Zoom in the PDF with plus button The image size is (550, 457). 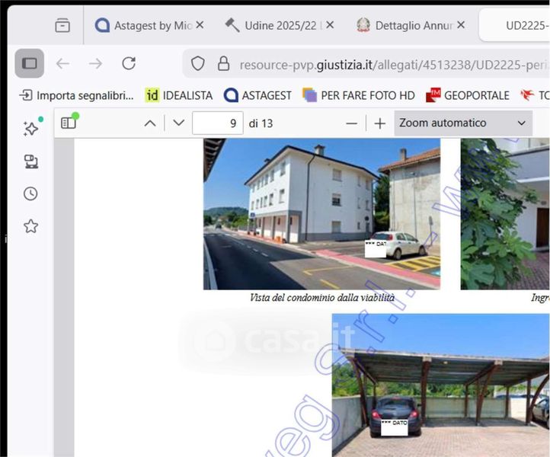click(379, 123)
